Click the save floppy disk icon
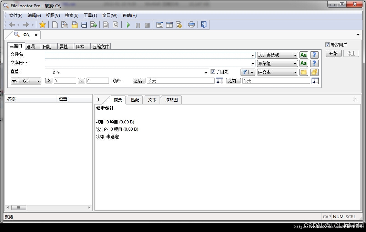The height and width of the screenshot is (232, 366). pyautogui.click(x=84, y=25)
